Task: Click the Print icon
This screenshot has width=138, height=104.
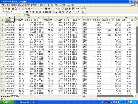Action: pyautogui.click(x=13, y=8)
